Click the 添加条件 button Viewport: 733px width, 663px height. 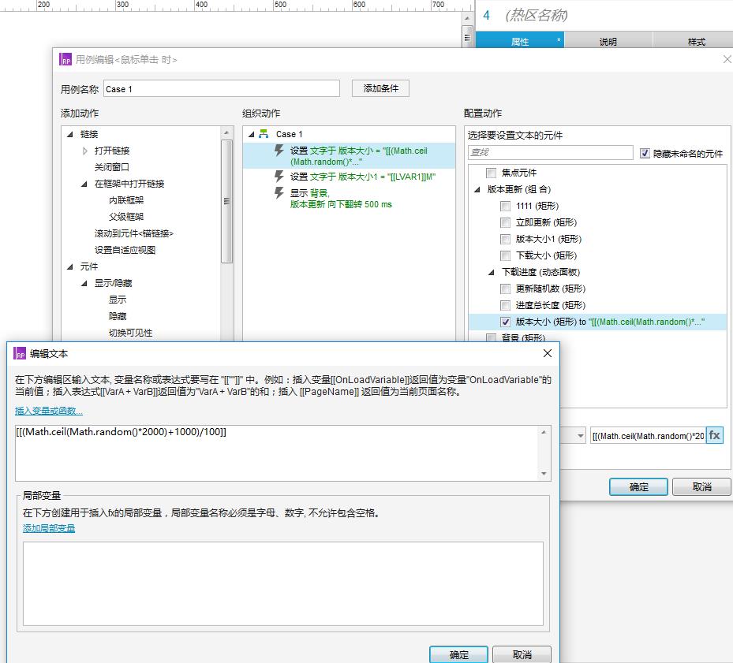380,88
